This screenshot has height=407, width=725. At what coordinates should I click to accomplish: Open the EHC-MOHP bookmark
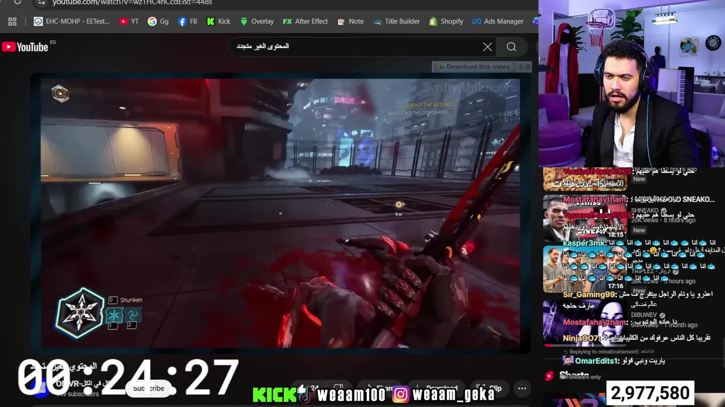(x=71, y=21)
